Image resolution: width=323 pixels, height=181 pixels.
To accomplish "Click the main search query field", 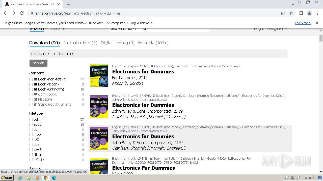I will click(x=158, y=54).
